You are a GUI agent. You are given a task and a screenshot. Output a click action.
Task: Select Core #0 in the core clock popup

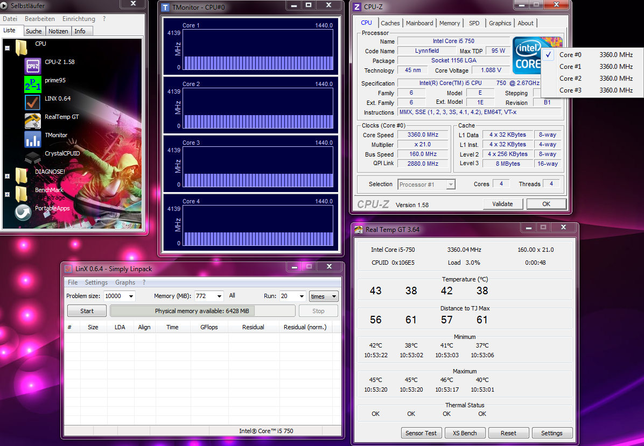coord(592,54)
